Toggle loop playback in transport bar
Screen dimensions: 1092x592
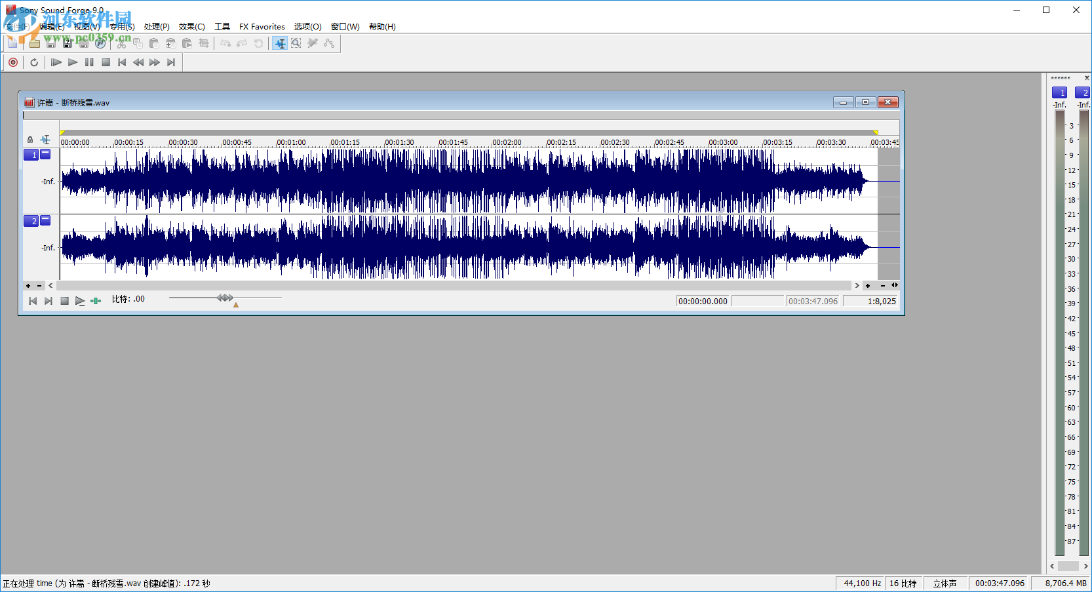[34, 62]
